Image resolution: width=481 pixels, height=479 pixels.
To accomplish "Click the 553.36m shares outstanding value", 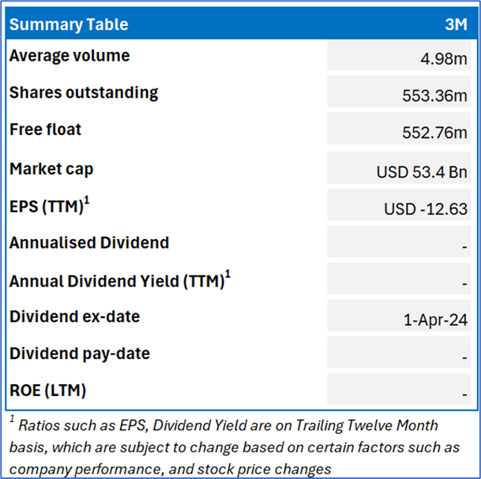I will pyautogui.click(x=434, y=95).
